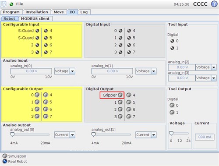Open analog_in[3] Voltage dropdown

(206, 78)
